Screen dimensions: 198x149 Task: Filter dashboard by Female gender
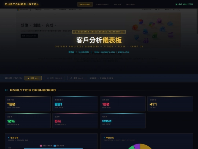(x=55, y=78)
